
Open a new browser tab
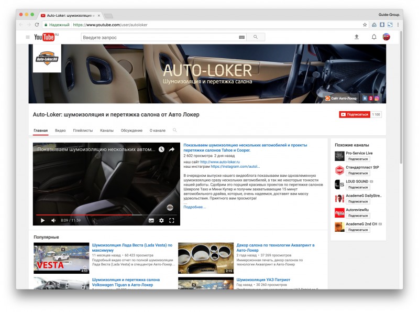pyautogui.click(x=108, y=16)
